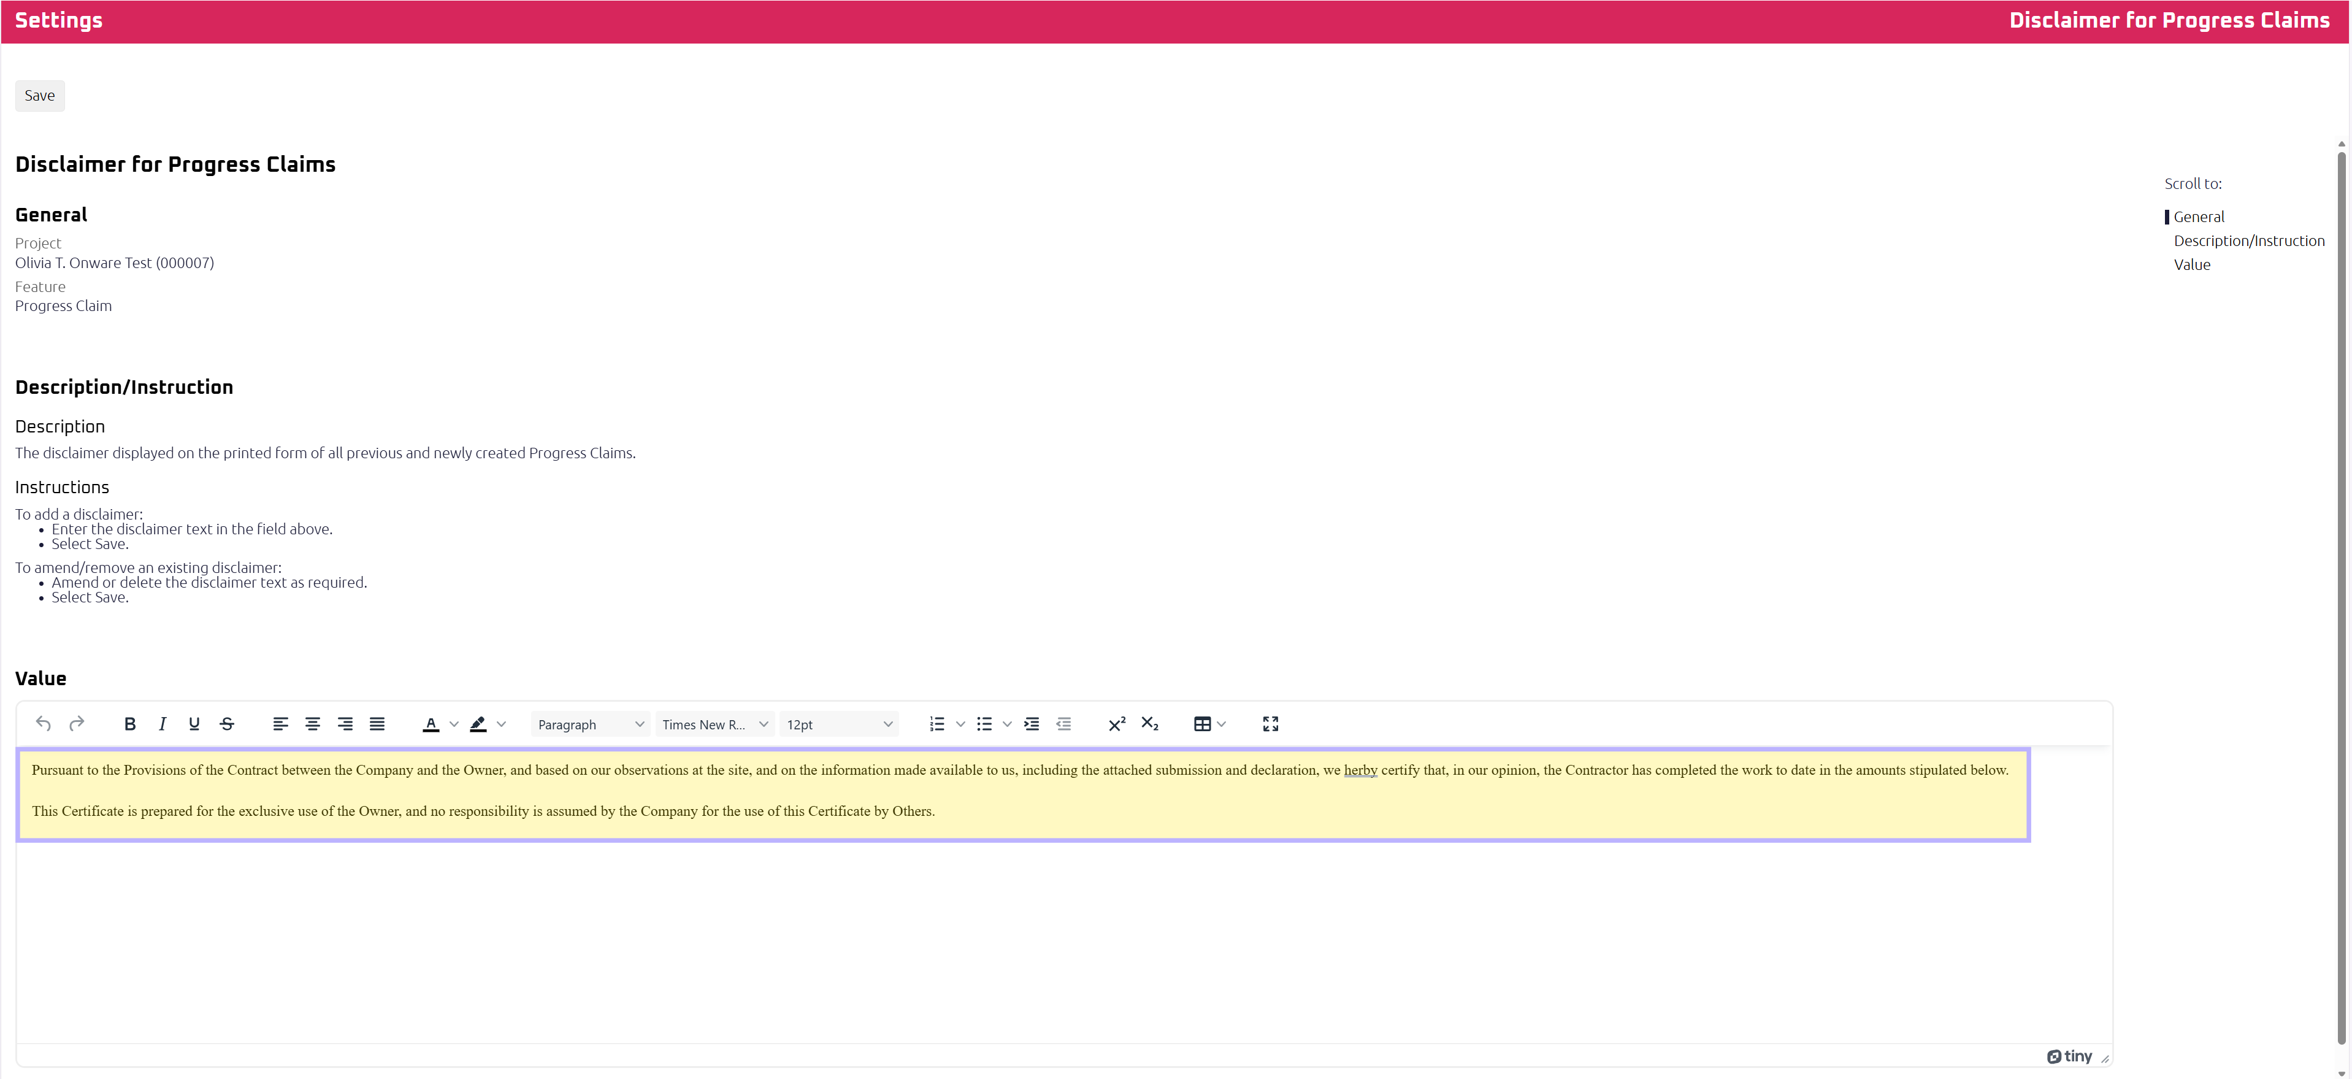This screenshot has width=2352, height=1079.
Task: Increase paragraph indent
Action: click(1032, 724)
